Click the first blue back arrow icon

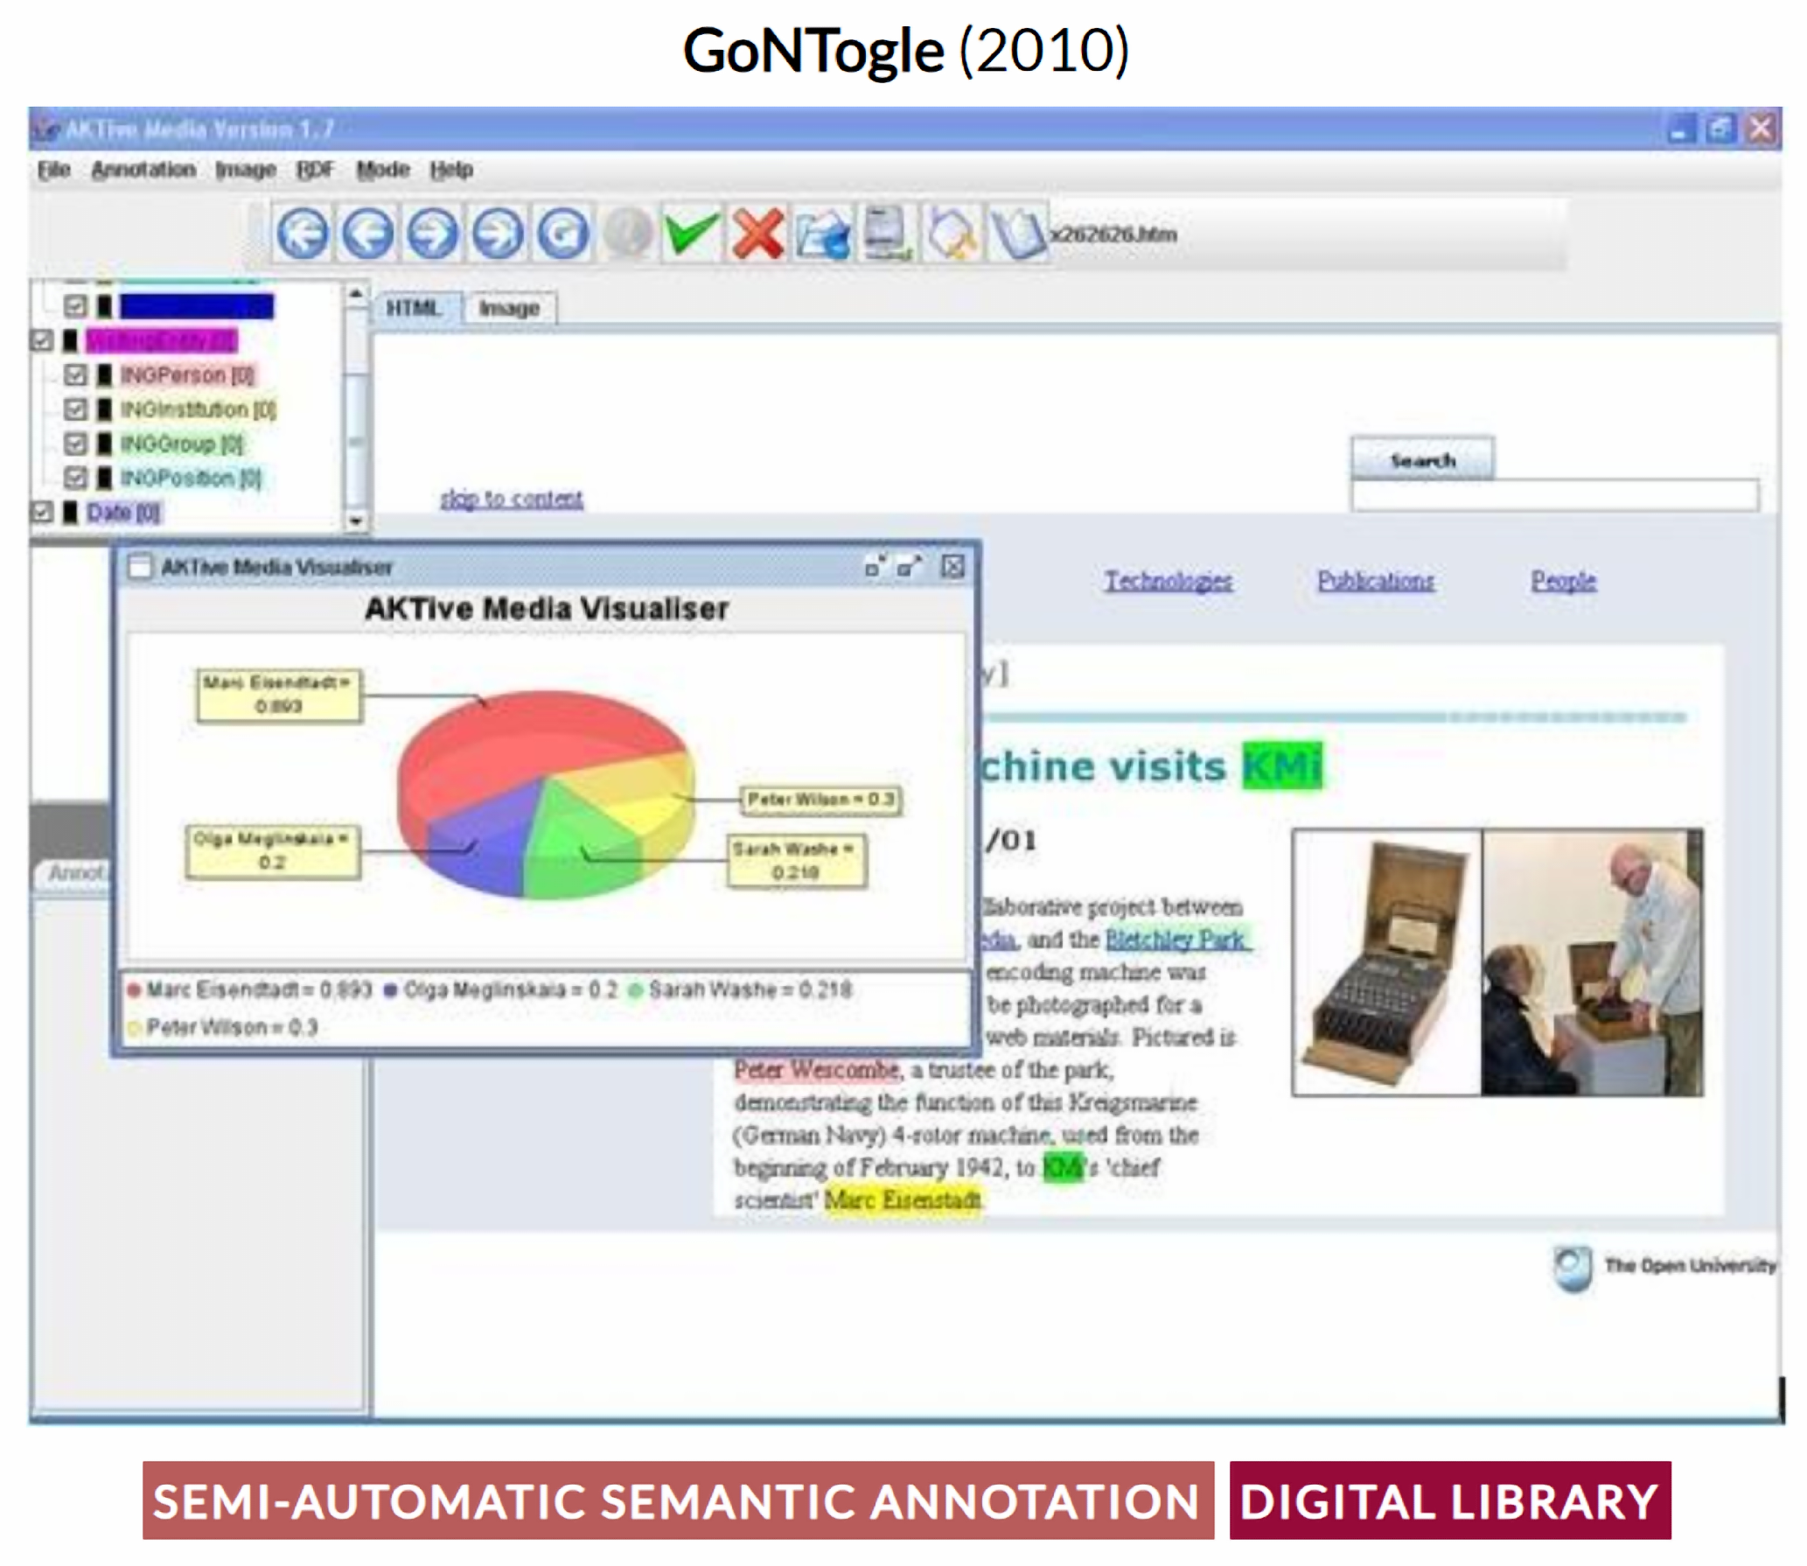(x=302, y=234)
